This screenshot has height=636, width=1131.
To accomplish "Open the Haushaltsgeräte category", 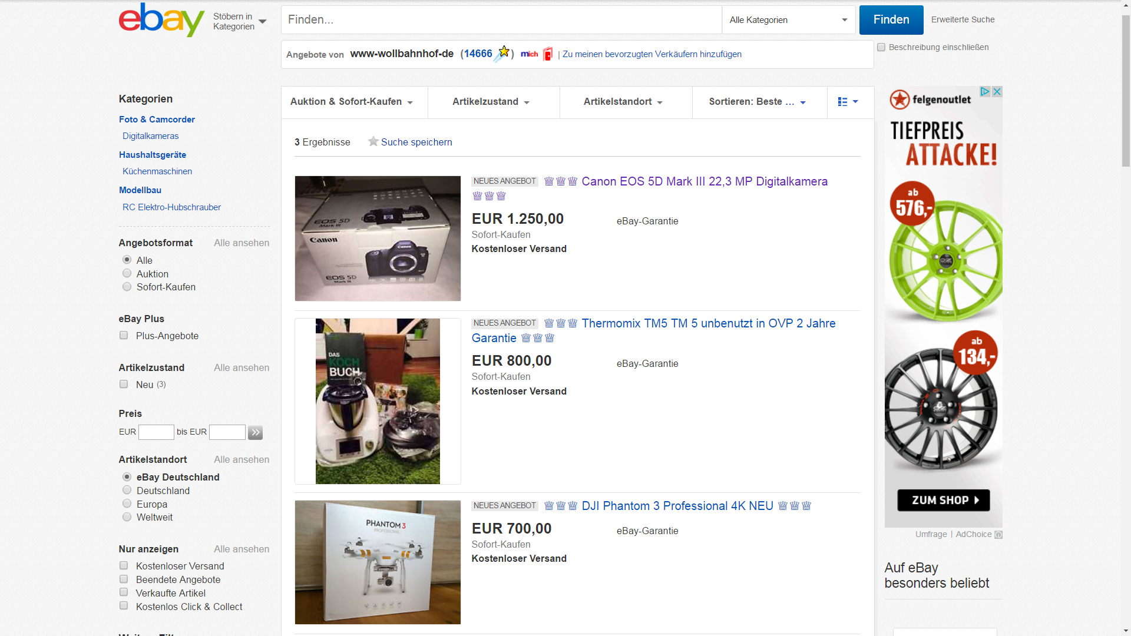I will point(153,155).
